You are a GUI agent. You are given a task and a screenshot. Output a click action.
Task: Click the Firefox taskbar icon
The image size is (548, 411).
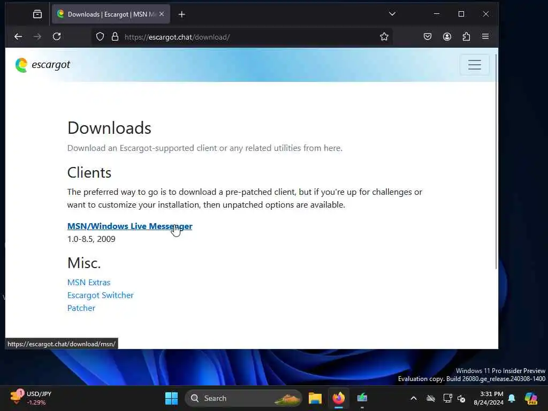[x=338, y=398]
